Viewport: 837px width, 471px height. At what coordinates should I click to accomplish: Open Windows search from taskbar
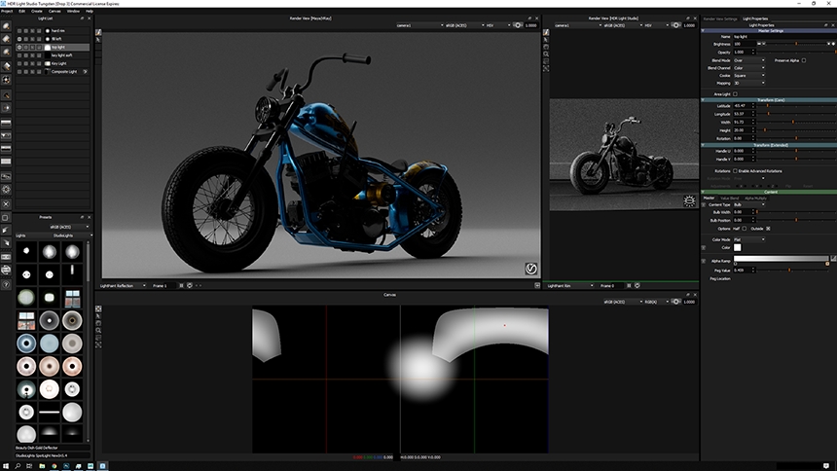(x=18, y=466)
